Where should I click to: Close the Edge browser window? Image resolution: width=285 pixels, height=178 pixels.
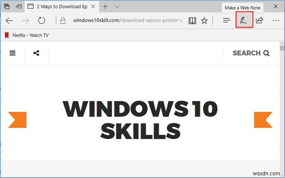click(275, 7)
